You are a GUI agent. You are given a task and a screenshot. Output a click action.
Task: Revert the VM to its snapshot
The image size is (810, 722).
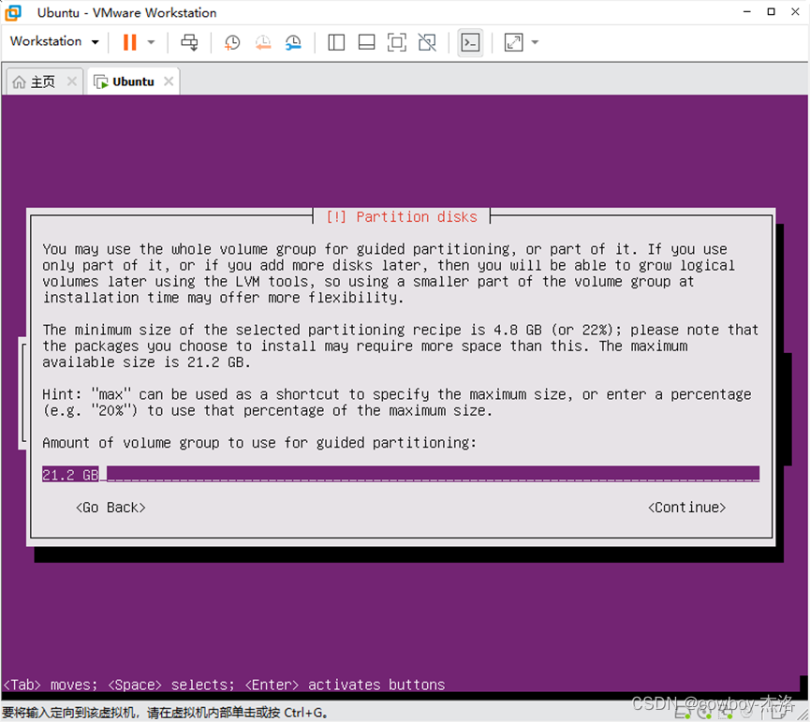pyautogui.click(x=262, y=42)
